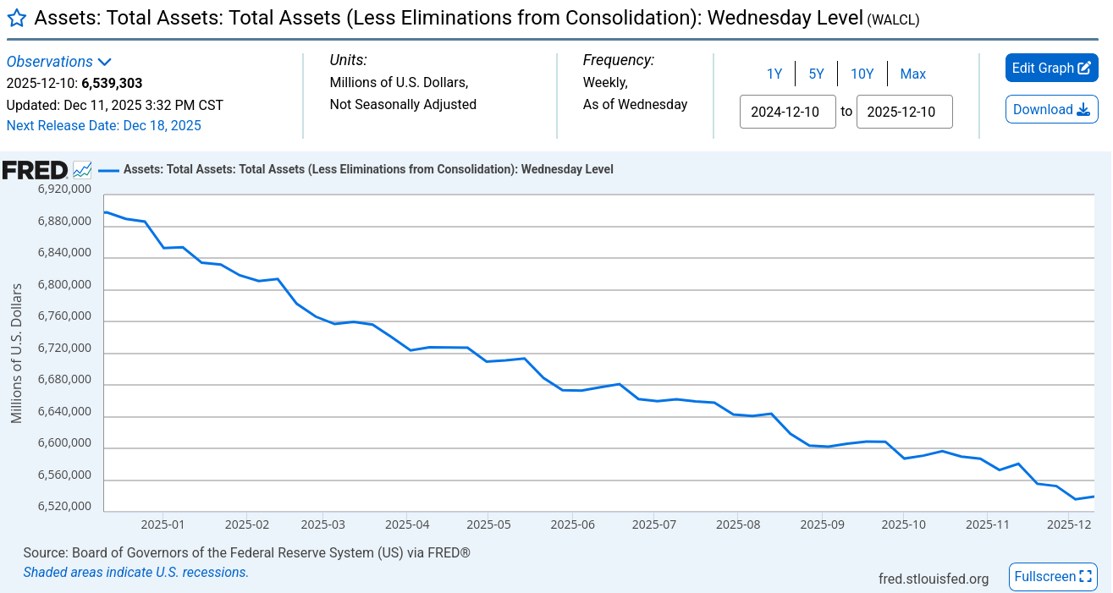Click the FRED logo above the chart
This screenshot has width=1113, height=593.
[35, 169]
